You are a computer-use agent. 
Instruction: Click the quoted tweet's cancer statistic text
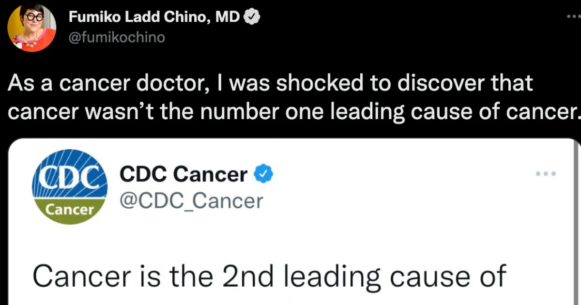(x=269, y=276)
